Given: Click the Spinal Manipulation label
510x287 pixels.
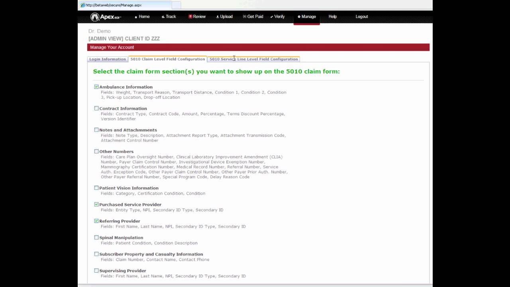Looking at the screenshot, I should coord(121,238).
